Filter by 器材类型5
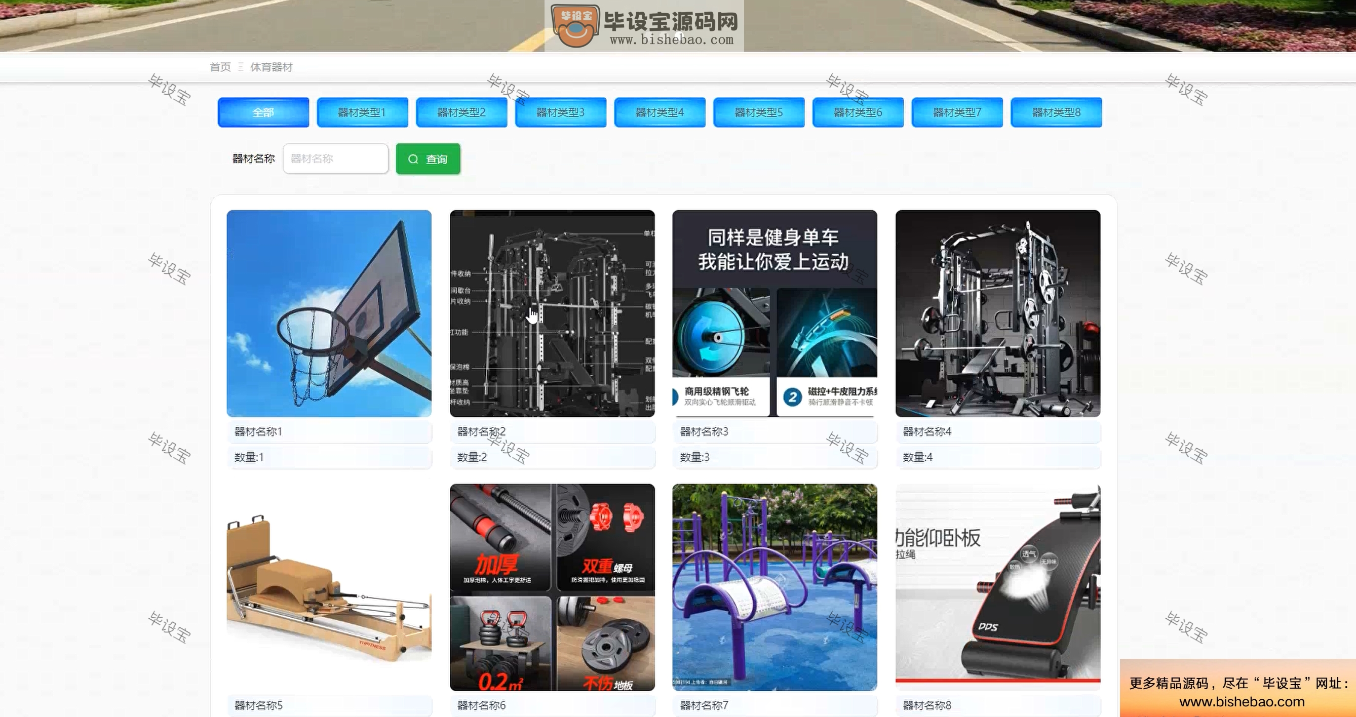Image resolution: width=1356 pixels, height=717 pixels. pyautogui.click(x=759, y=112)
